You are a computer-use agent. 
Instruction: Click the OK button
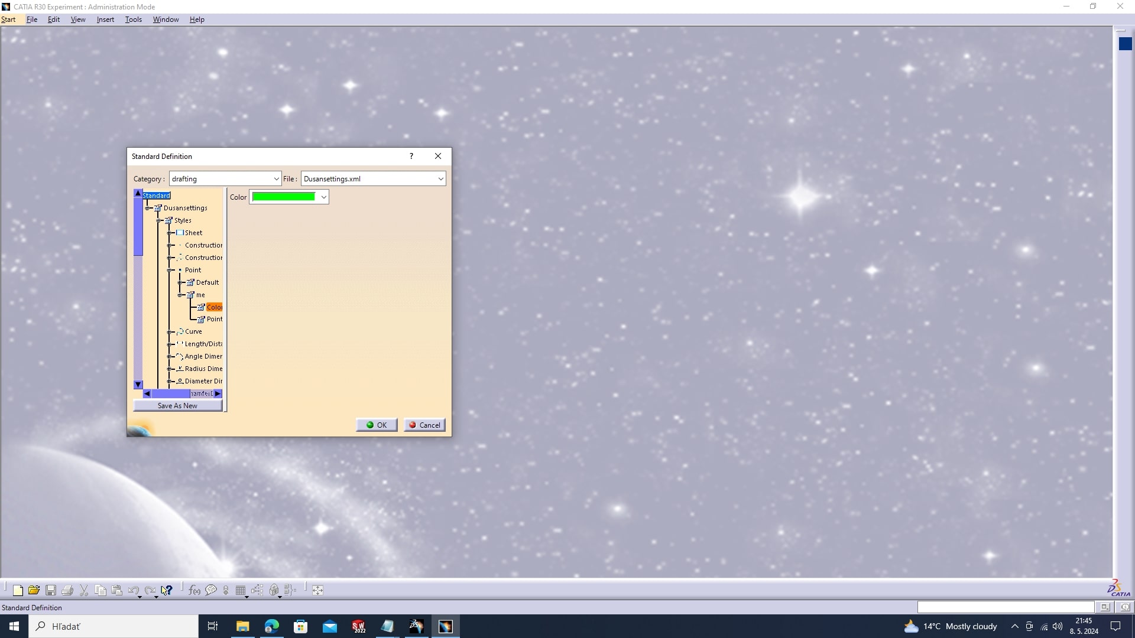click(377, 425)
